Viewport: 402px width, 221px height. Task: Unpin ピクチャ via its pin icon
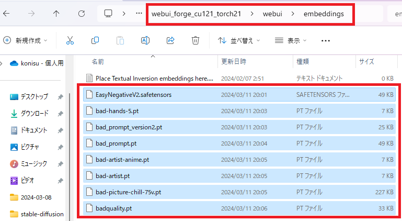(60, 147)
